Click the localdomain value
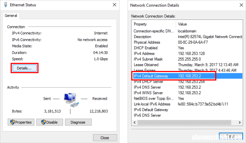246x143 pixels. (x=187, y=31)
